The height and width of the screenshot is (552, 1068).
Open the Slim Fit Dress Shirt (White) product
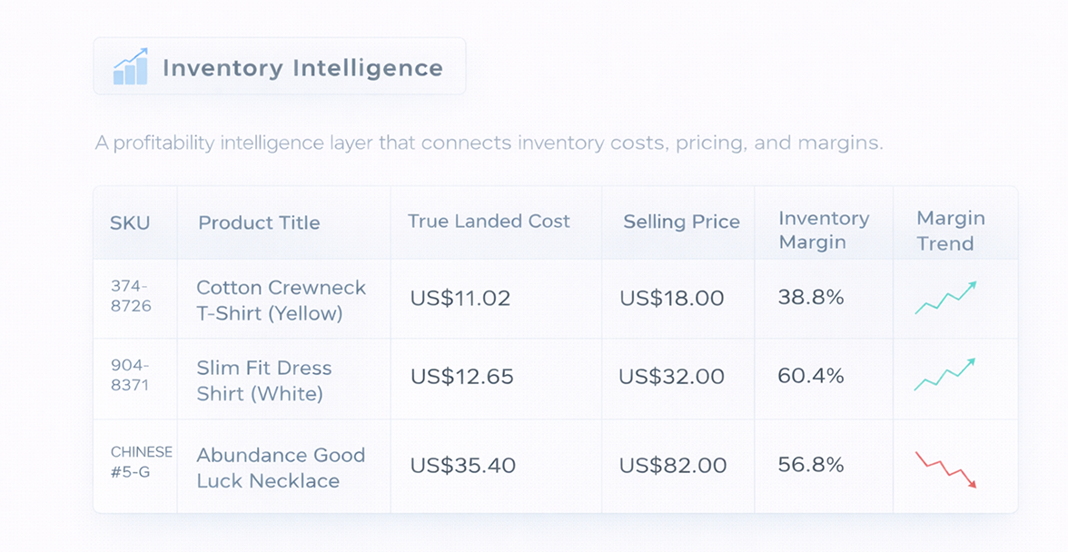264,380
